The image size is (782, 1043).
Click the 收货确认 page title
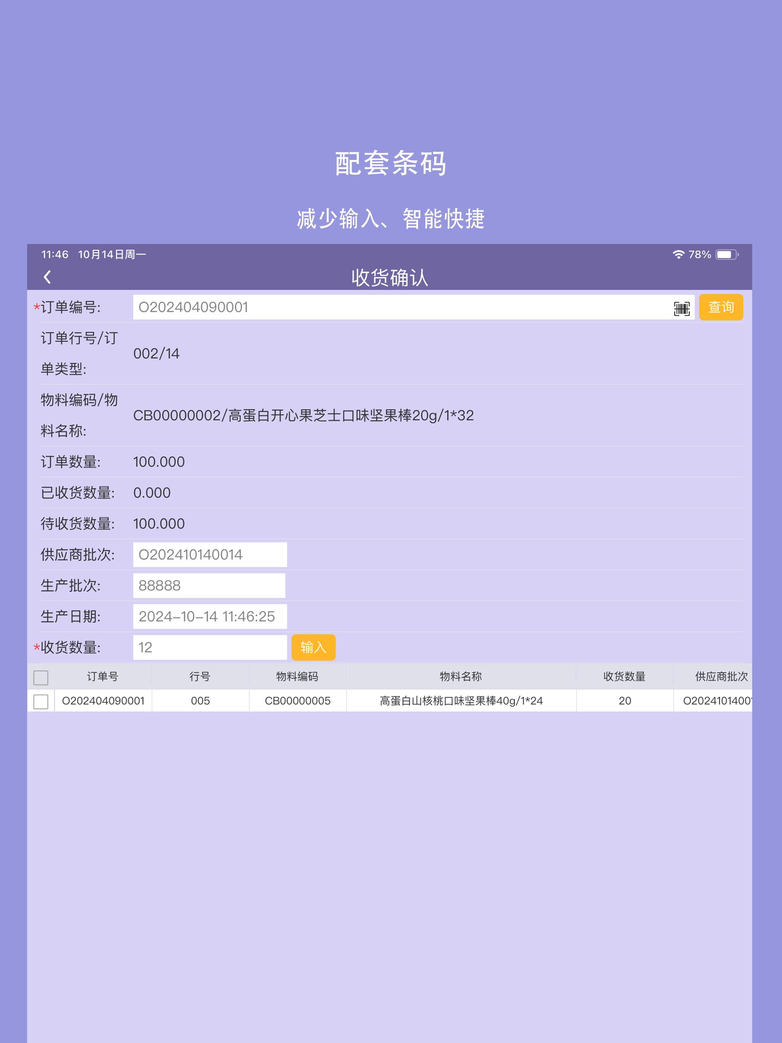tap(390, 277)
